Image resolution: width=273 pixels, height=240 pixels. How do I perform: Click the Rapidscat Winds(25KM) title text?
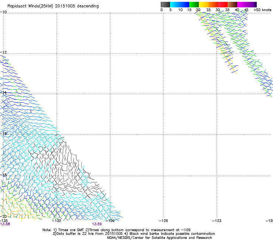[53, 6]
